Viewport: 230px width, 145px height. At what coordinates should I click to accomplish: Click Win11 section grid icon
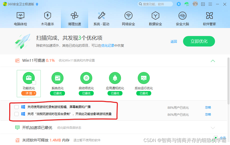(17, 60)
